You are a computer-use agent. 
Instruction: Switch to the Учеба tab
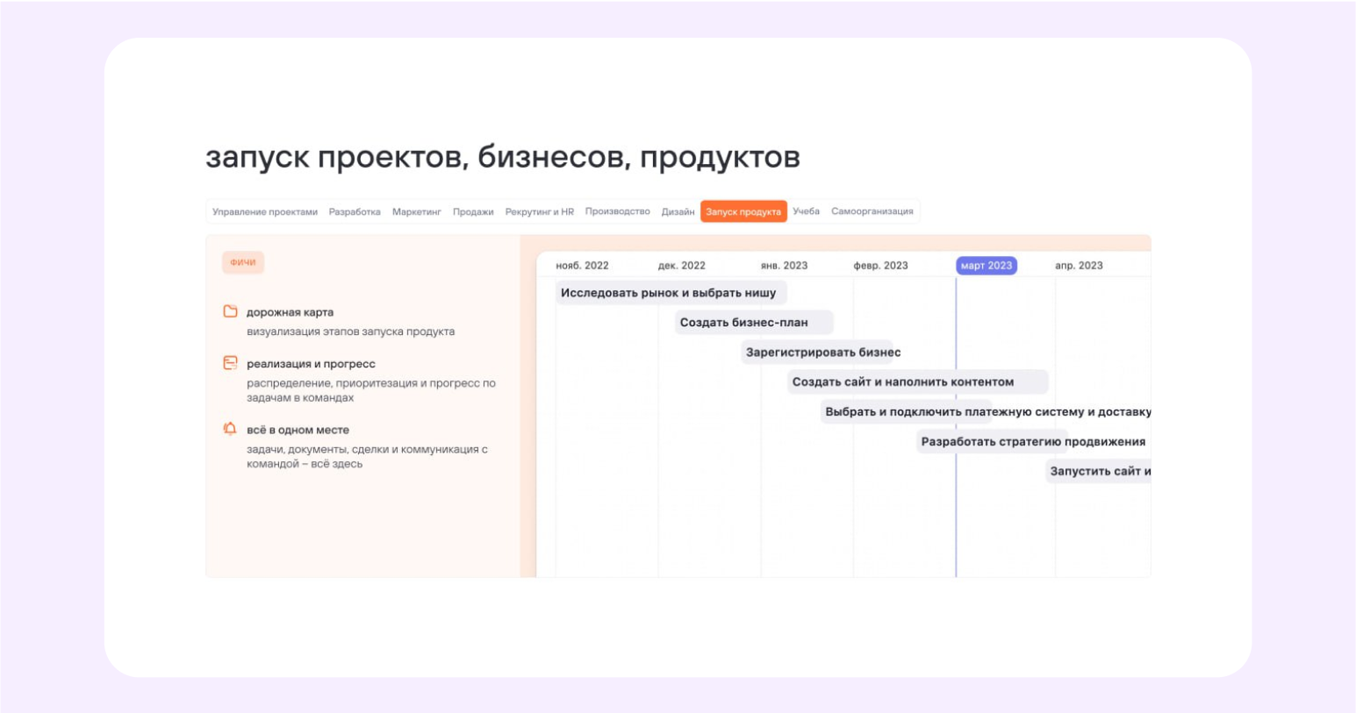point(806,211)
